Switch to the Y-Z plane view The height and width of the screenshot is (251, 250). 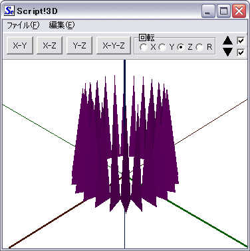point(79,45)
